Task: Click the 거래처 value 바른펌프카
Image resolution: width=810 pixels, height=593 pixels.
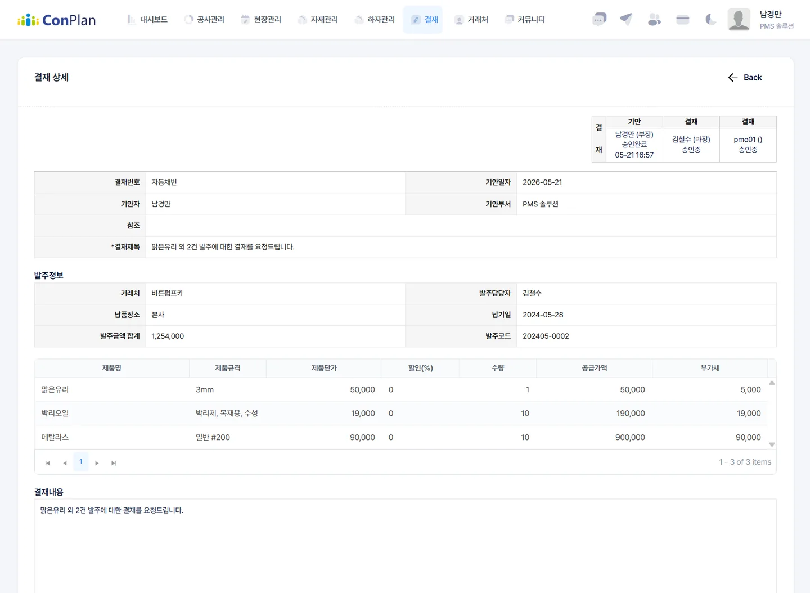Action: coord(167,293)
